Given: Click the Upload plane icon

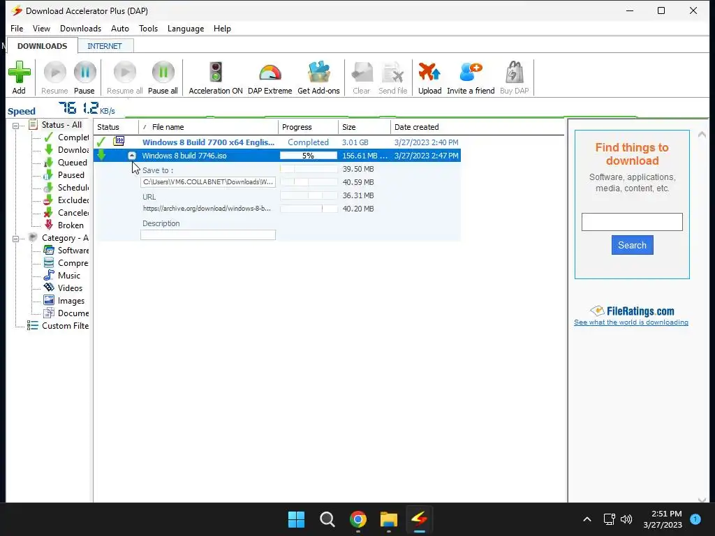Looking at the screenshot, I should pyautogui.click(x=429, y=73).
